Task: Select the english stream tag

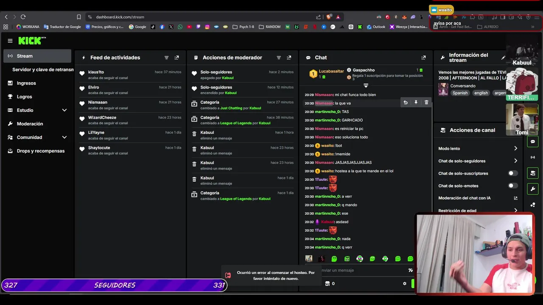Action: click(x=481, y=93)
